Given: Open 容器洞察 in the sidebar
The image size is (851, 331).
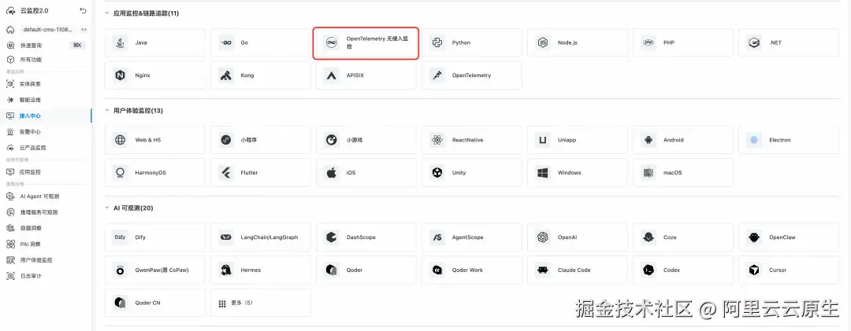Looking at the screenshot, I should (x=46, y=228).
